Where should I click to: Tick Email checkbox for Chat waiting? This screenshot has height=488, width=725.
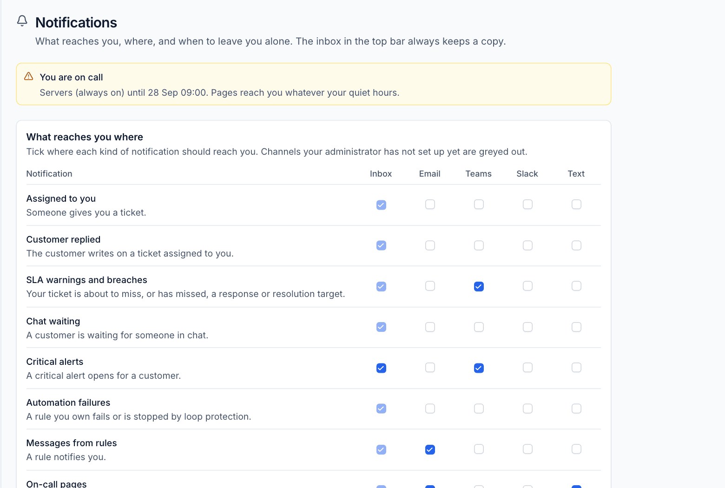click(x=430, y=327)
